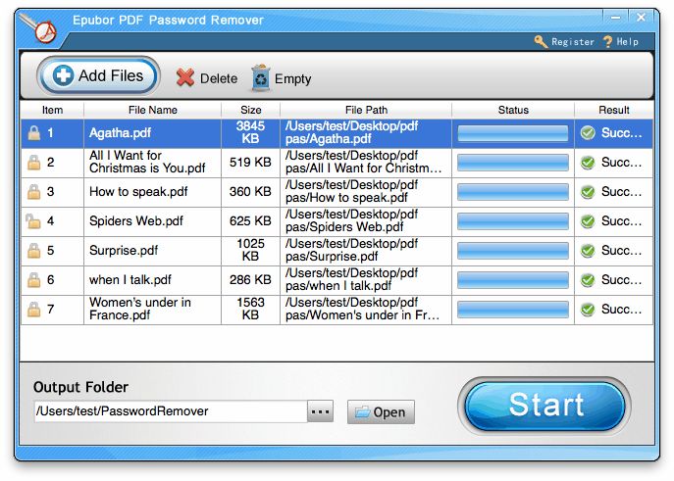Screen dimensions: 674x481
Task: Click the Output Folder path field
Action: point(171,411)
